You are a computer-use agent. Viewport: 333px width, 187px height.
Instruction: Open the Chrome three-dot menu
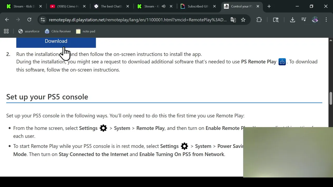pos(326,20)
